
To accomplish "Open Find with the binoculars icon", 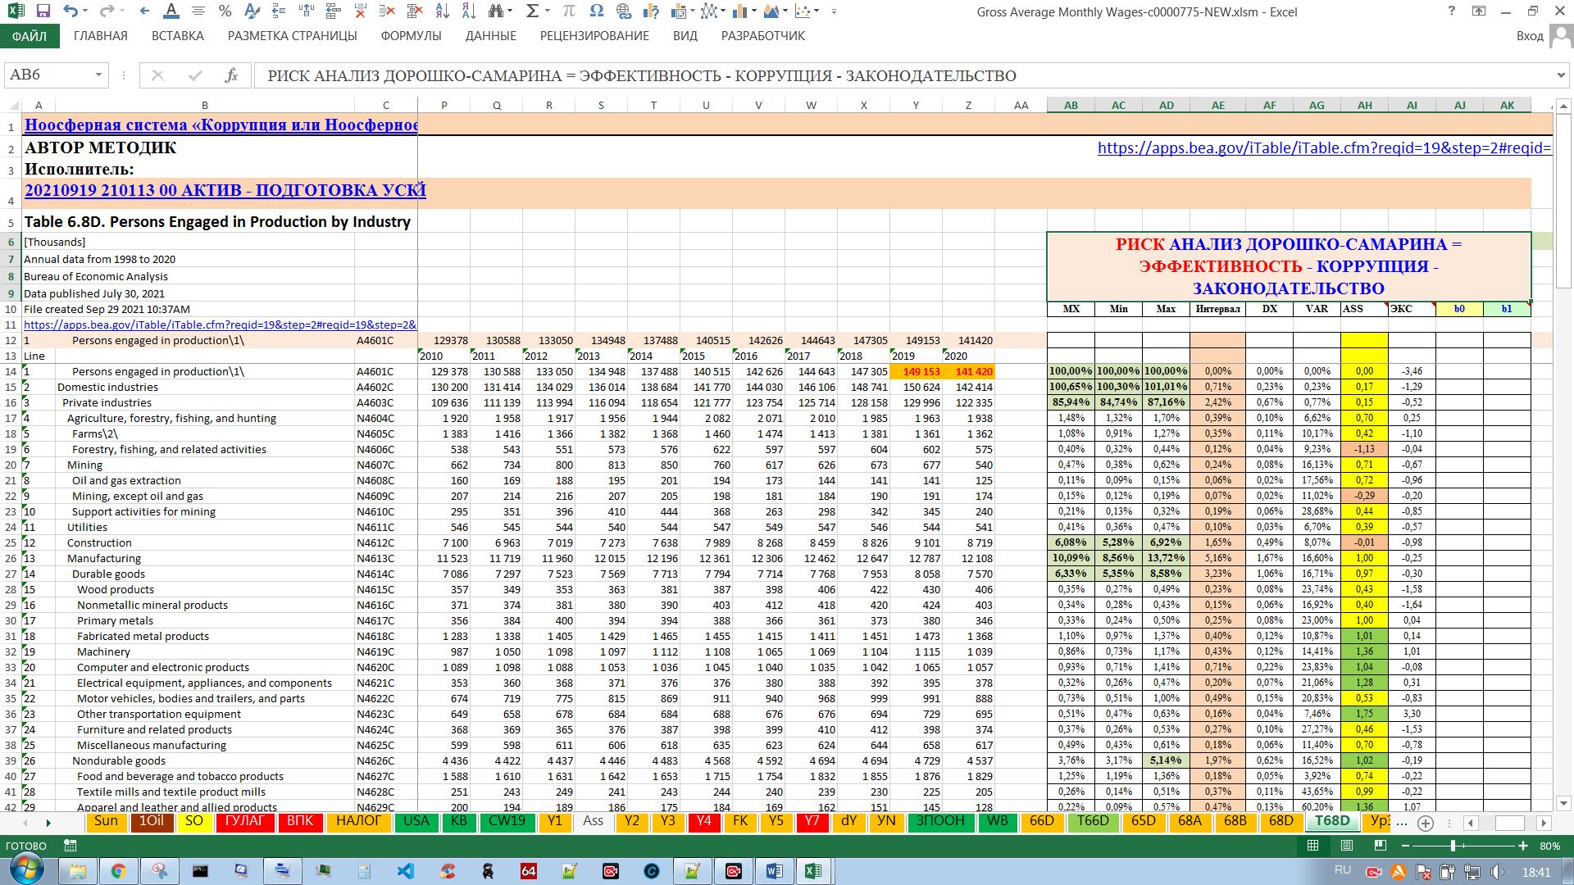I will tap(495, 11).
